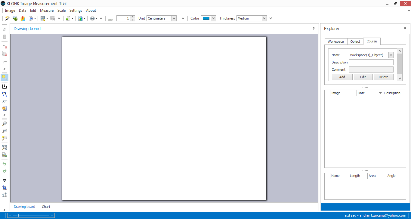This screenshot has width=411, height=219.
Task: Click the ruler scale icon
Action: click(110, 19)
